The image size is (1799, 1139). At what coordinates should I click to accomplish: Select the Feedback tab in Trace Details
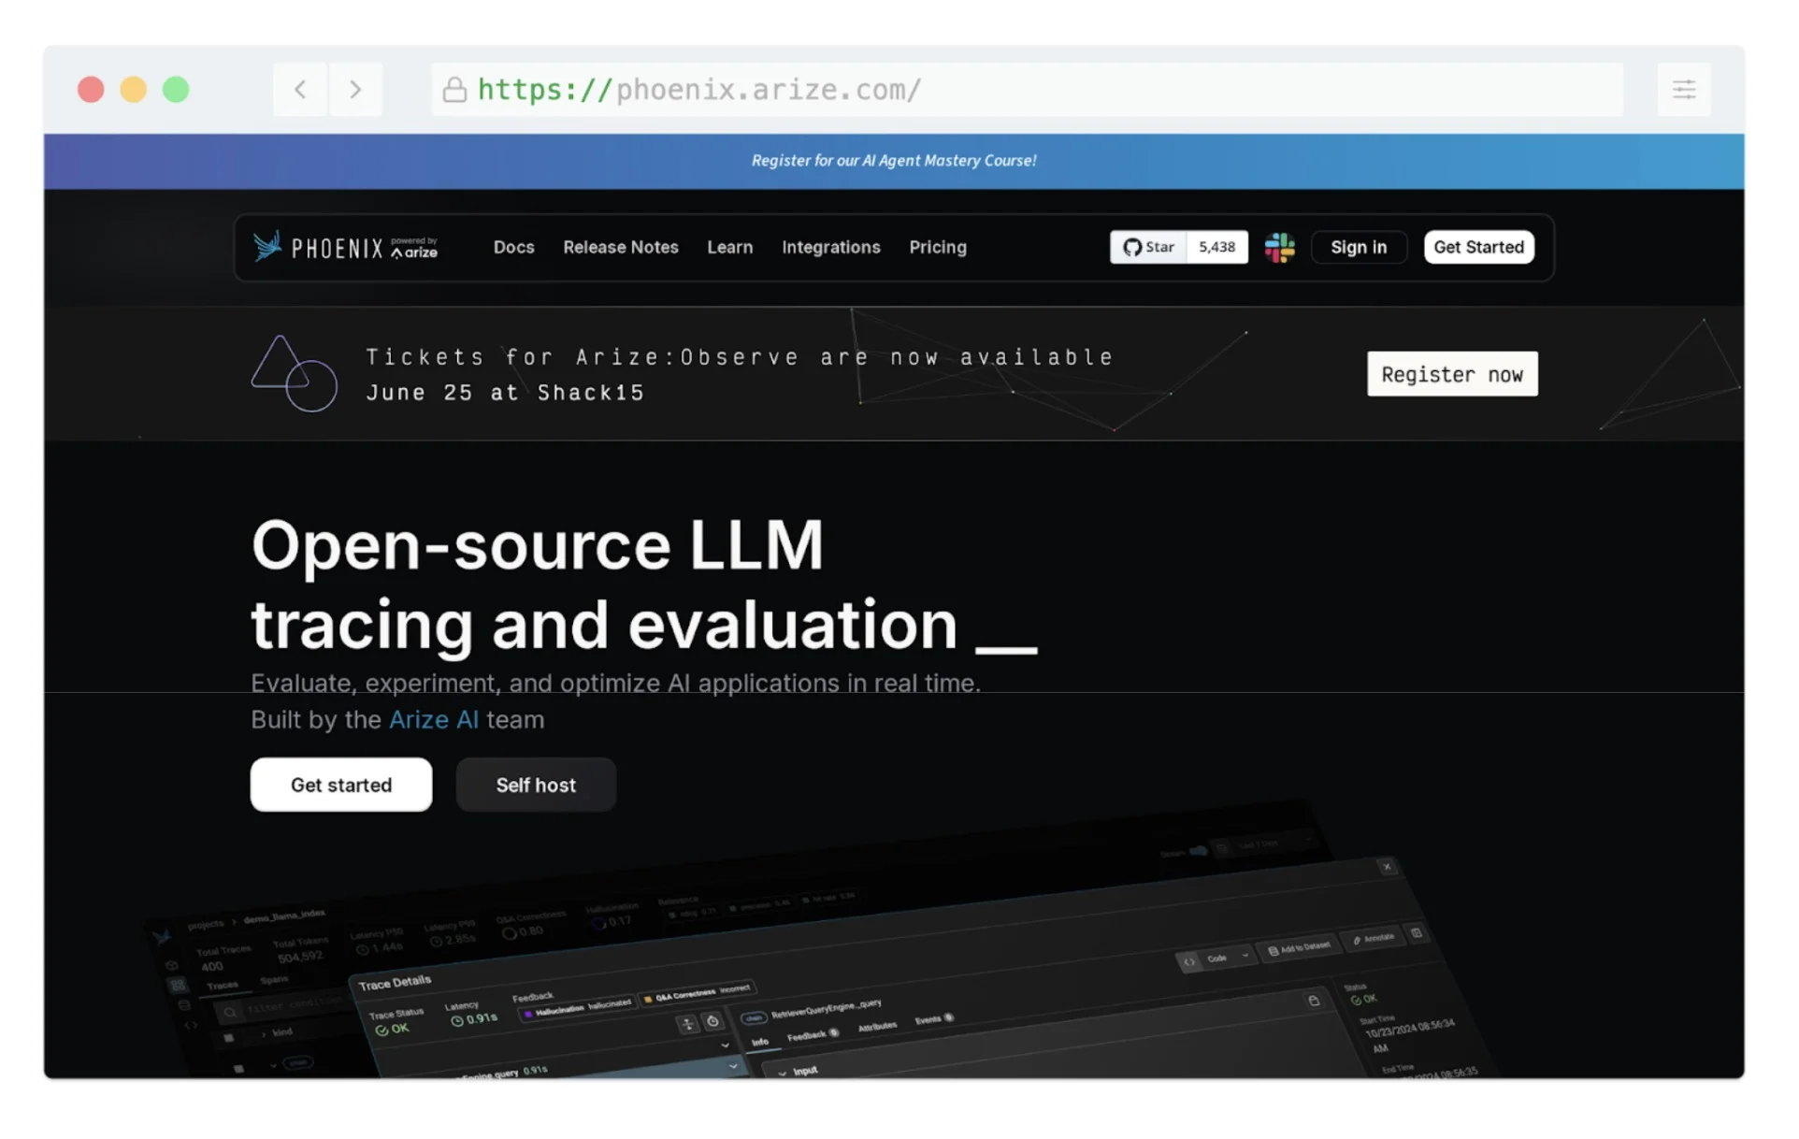805,1036
